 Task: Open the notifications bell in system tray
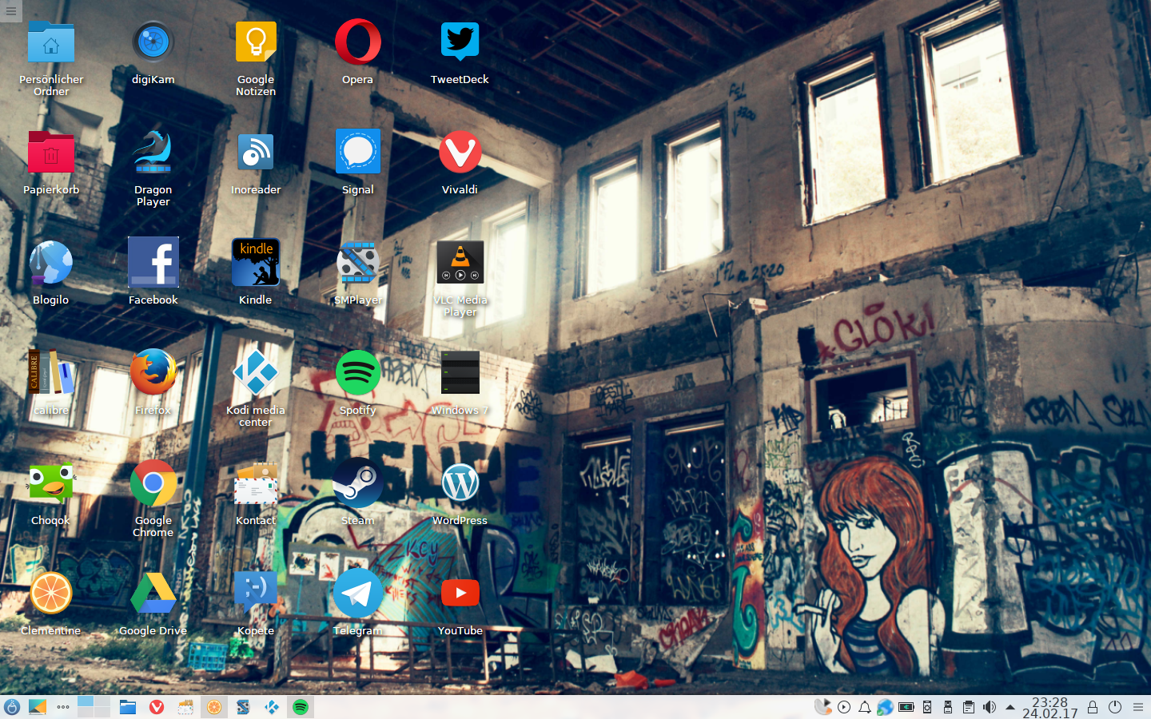point(865,707)
